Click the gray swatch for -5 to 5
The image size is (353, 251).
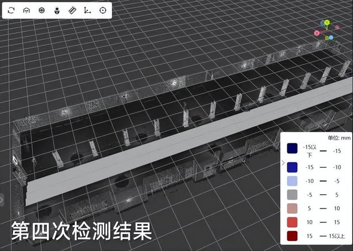292,195
